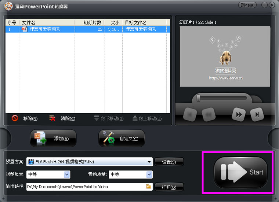Move selected file up in list

pyautogui.click(x=147, y=118)
